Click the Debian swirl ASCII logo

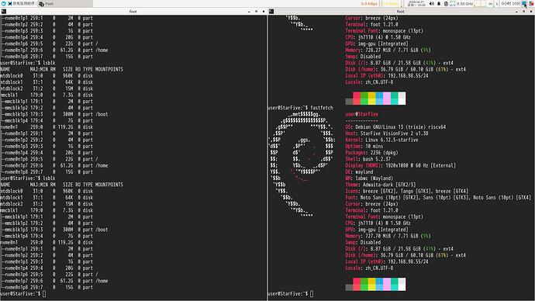tap(302, 164)
